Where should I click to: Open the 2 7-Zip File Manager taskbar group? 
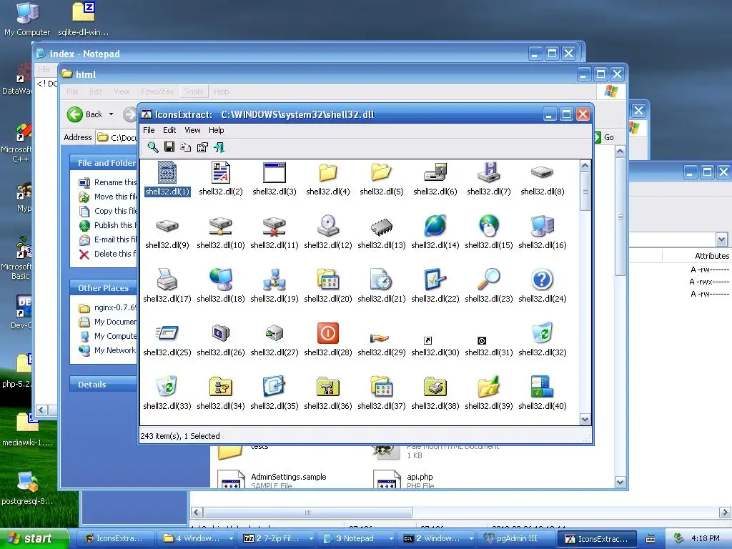point(276,539)
